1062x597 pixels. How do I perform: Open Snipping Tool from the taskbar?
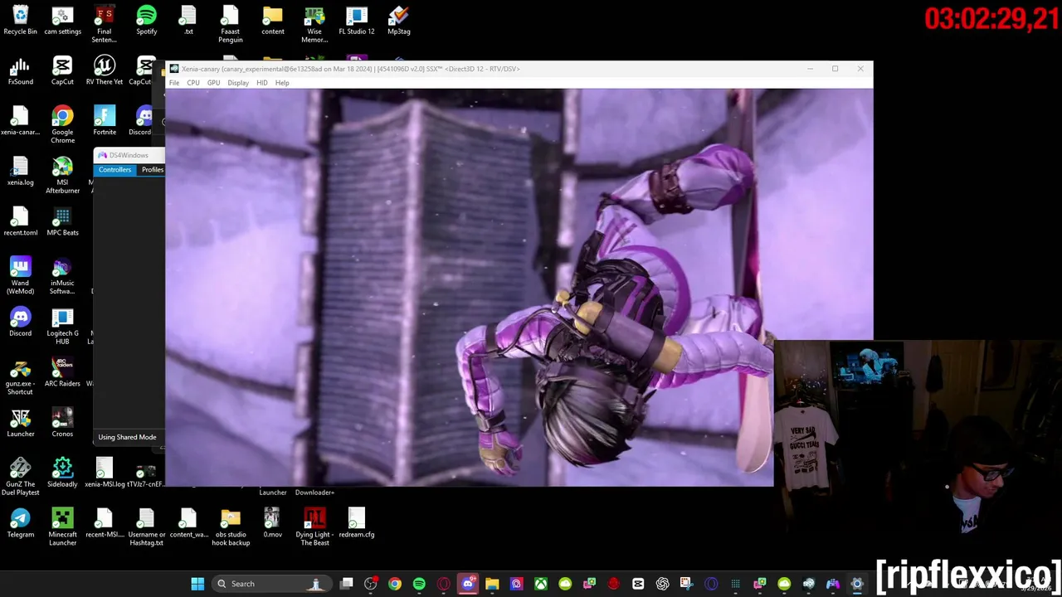click(686, 584)
